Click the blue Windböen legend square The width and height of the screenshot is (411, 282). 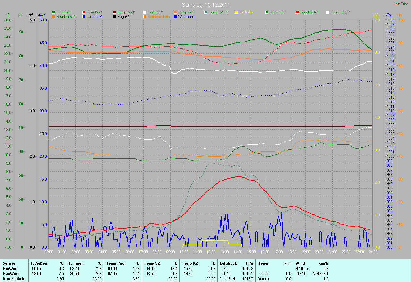tap(175, 17)
